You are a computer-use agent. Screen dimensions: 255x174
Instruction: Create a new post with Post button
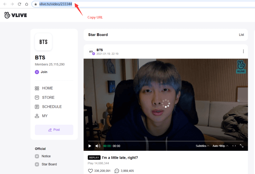coord(54,130)
